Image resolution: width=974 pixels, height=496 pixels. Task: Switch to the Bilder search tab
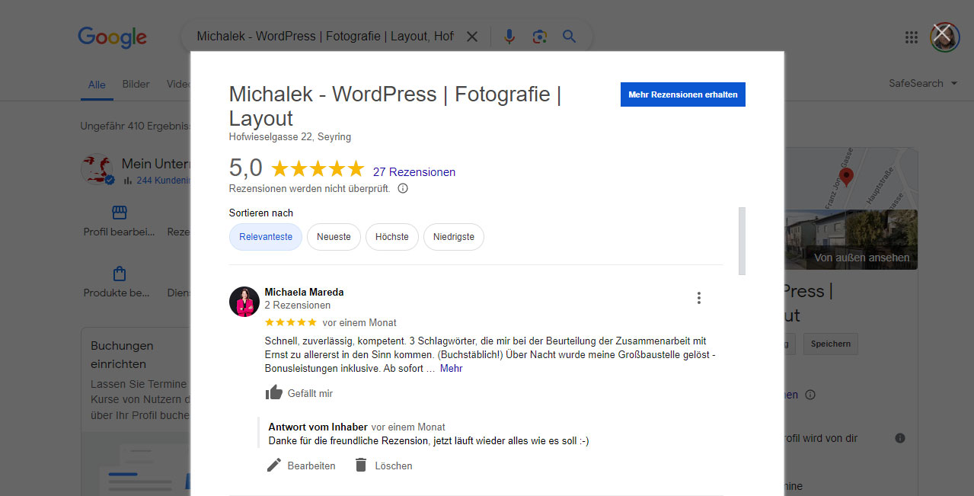point(136,84)
